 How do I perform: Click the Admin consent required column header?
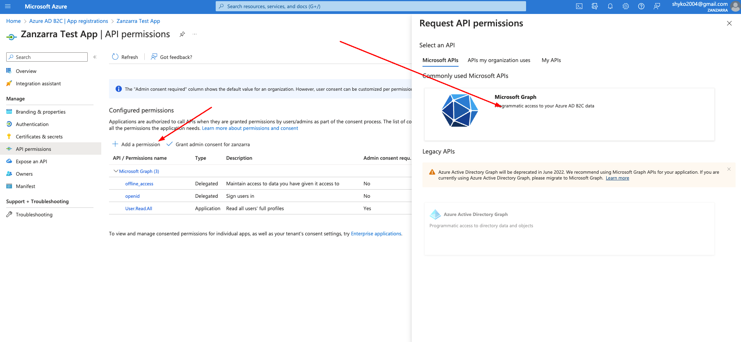(x=387, y=158)
